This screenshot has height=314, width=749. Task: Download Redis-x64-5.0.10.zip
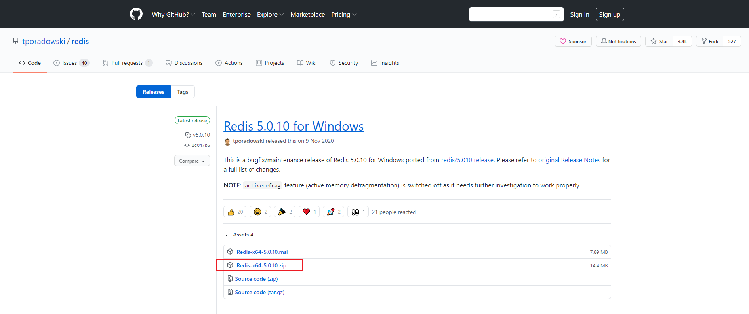click(261, 265)
